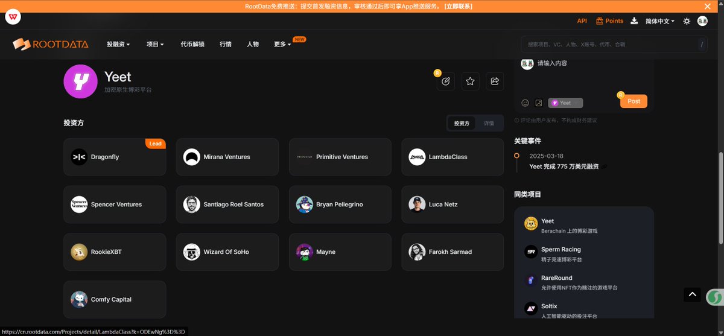The width and height of the screenshot is (724, 336).
Task: Switch to the 详情 tab
Action: pyautogui.click(x=489, y=123)
